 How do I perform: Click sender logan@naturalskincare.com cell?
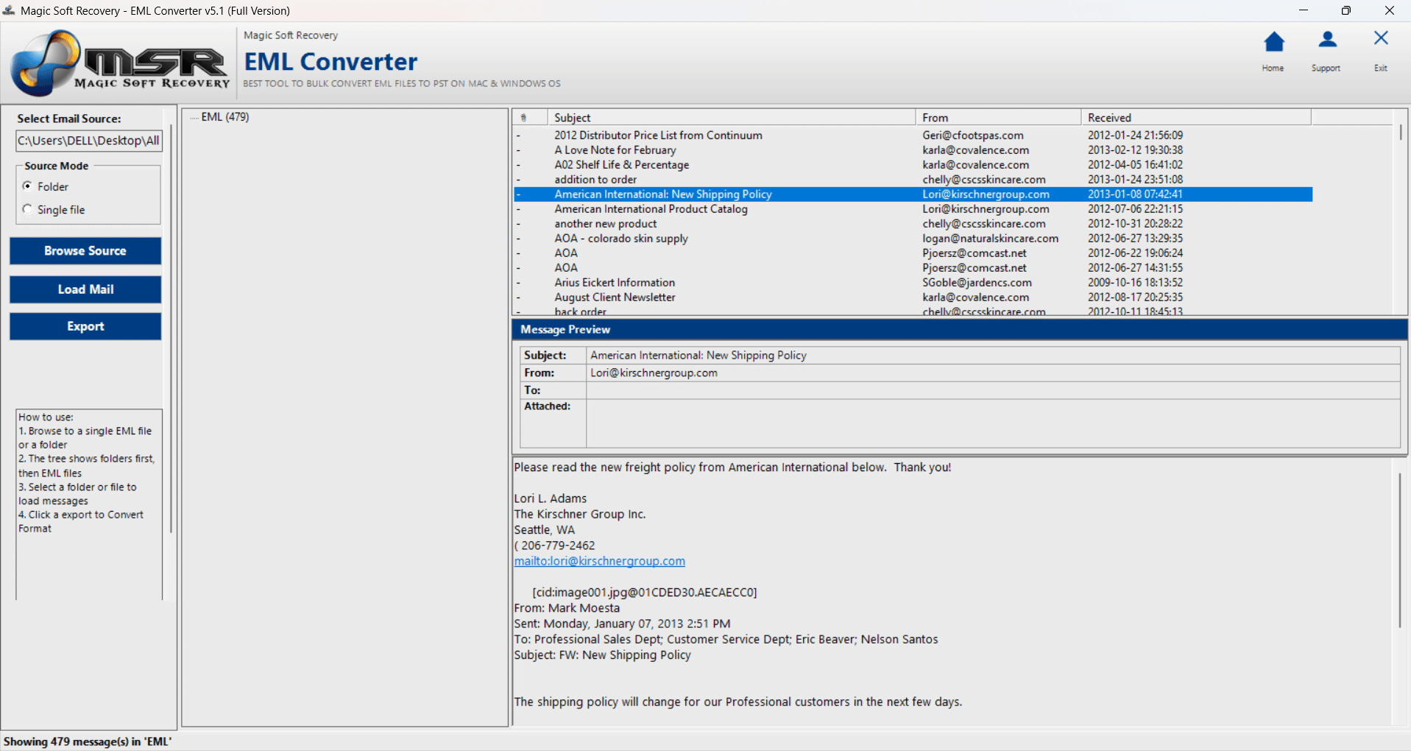[991, 239]
